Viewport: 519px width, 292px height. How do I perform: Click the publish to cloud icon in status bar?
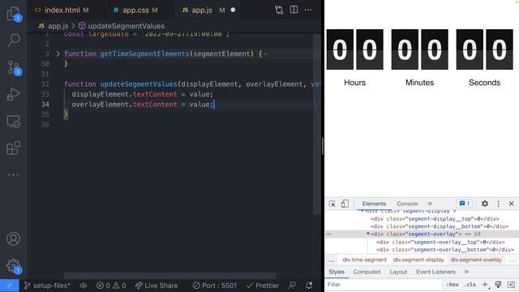click(x=83, y=286)
